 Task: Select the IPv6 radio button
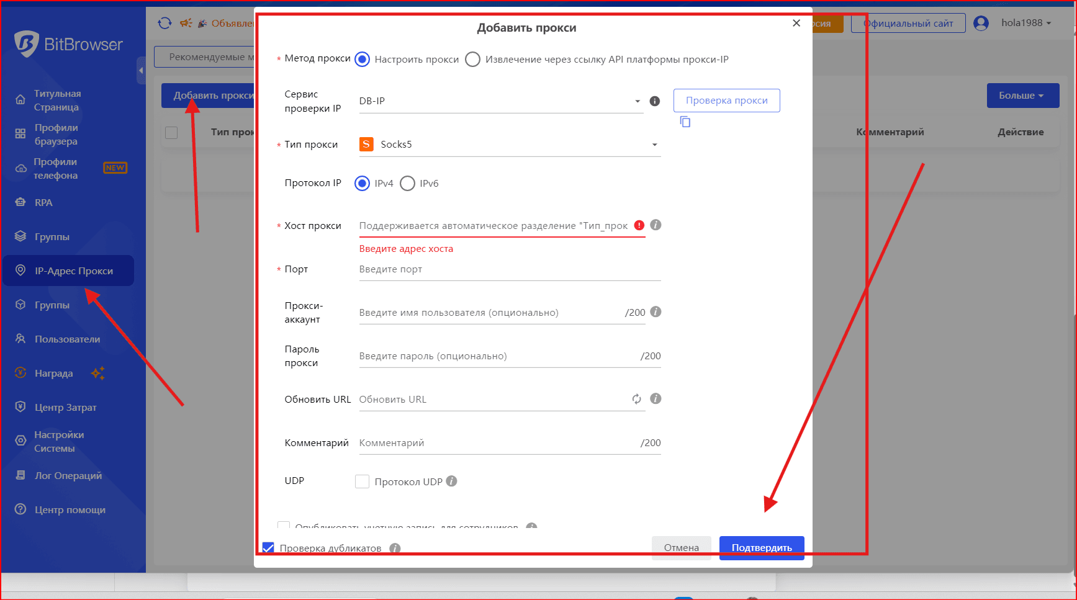(x=407, y=184)
